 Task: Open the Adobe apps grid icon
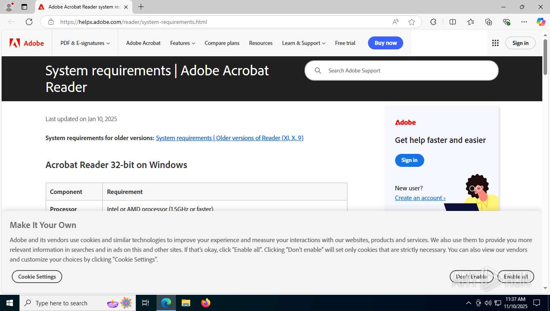pyautogui.click(x=495, y=43)
